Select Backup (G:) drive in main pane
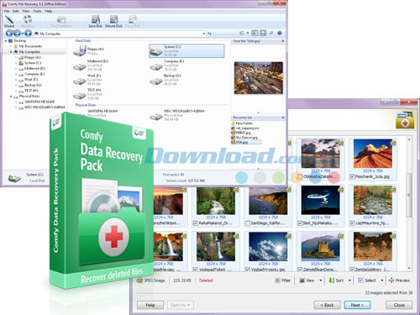The height and width of the screenshot is (315, 420). point(165,80)
